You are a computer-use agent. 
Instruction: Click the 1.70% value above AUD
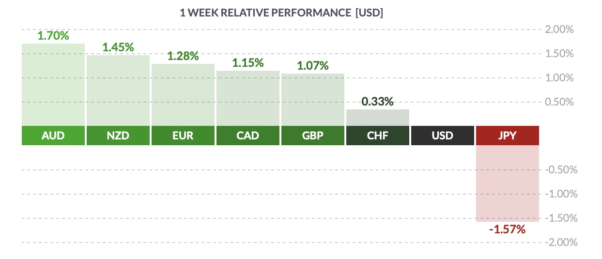[53, 36]
